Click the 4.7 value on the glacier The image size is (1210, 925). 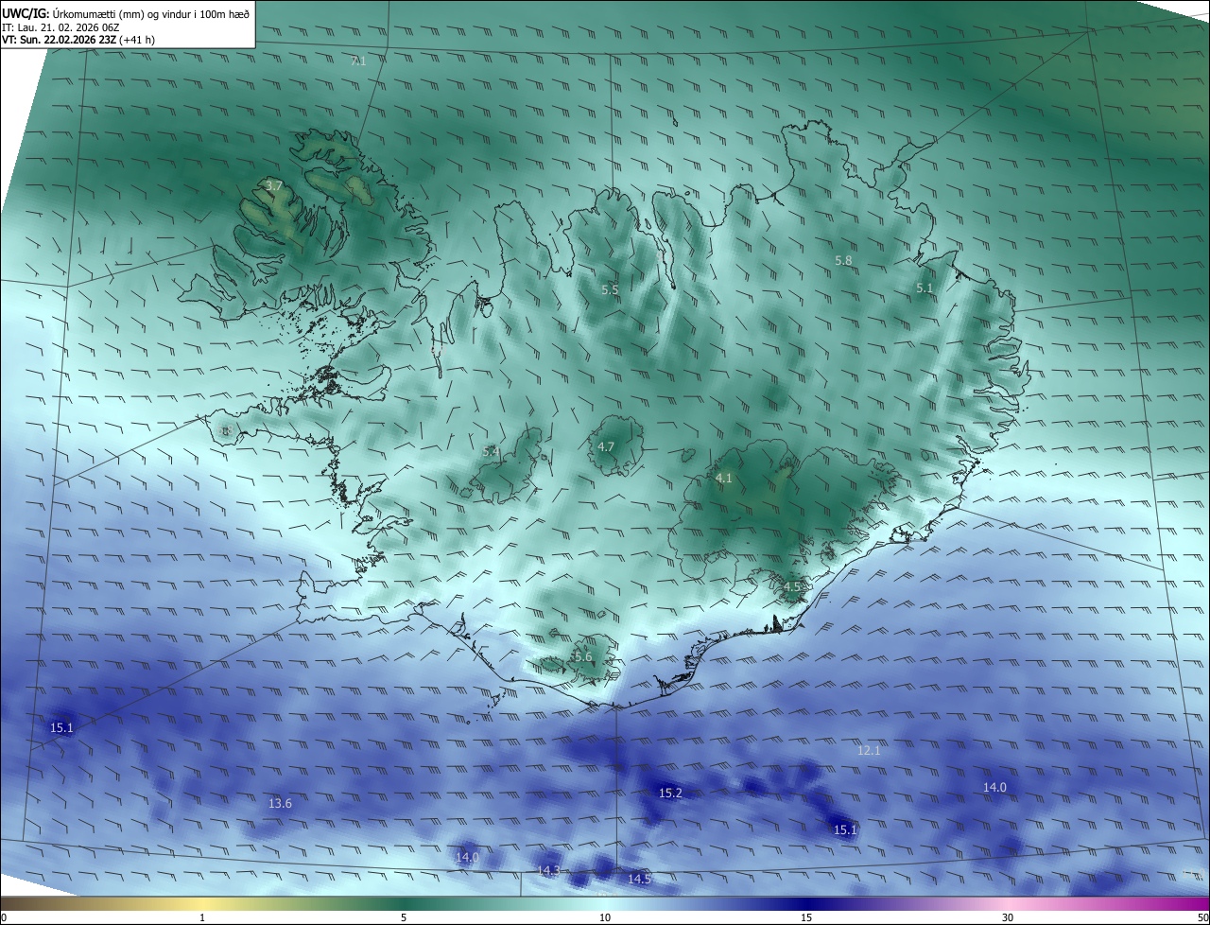(x=606, y=446)
